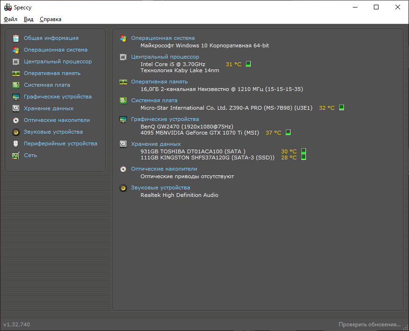The height and width of the screenshot is (331, 409).
Task: Select Хранение данных in sidebar
Action: tap(49, 108)
